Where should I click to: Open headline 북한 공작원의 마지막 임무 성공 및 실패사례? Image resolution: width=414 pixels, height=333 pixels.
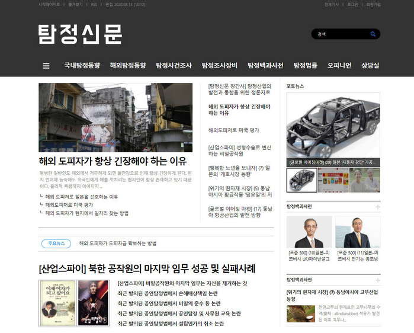(147, 268)
